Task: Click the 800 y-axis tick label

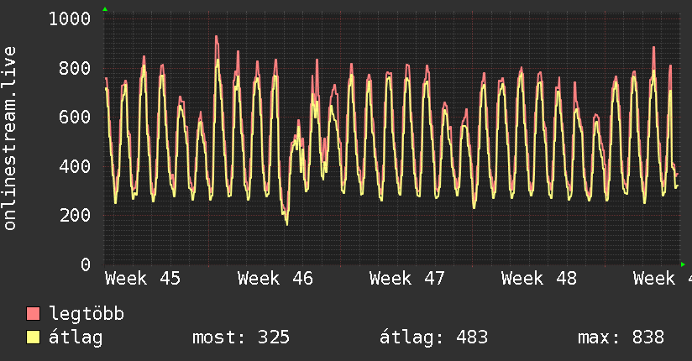Action: tap(75, 68)
